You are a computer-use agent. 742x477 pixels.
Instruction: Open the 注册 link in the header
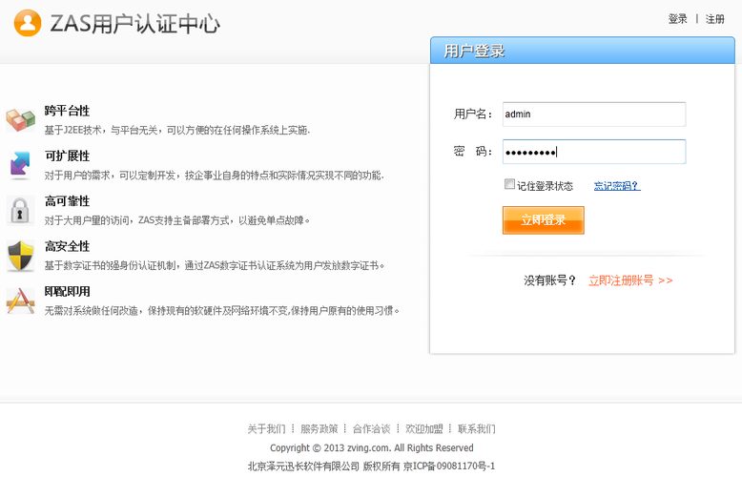pos(714,19)
